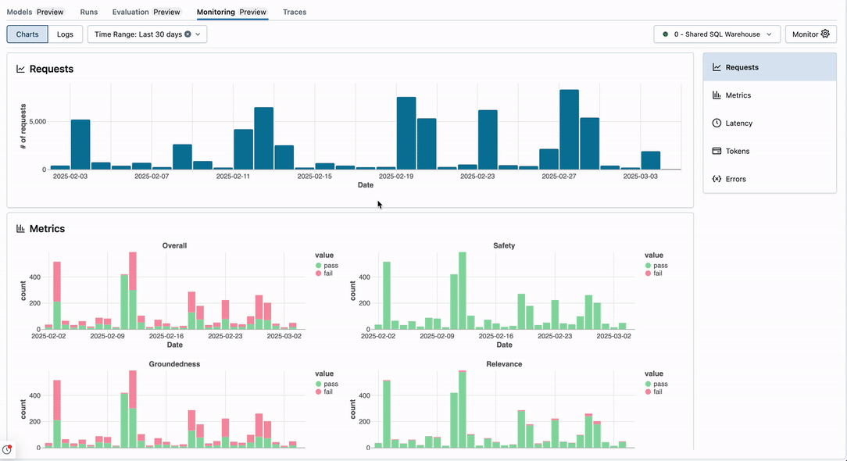The width and height of the screenshot is (847, 461).
Task: Switch to the Logs view
Action: 65,34
